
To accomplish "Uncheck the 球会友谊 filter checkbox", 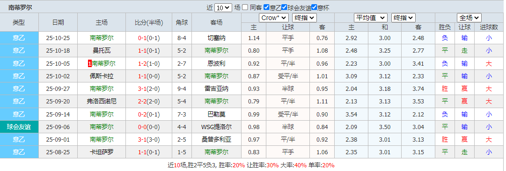I will point(284,7).
